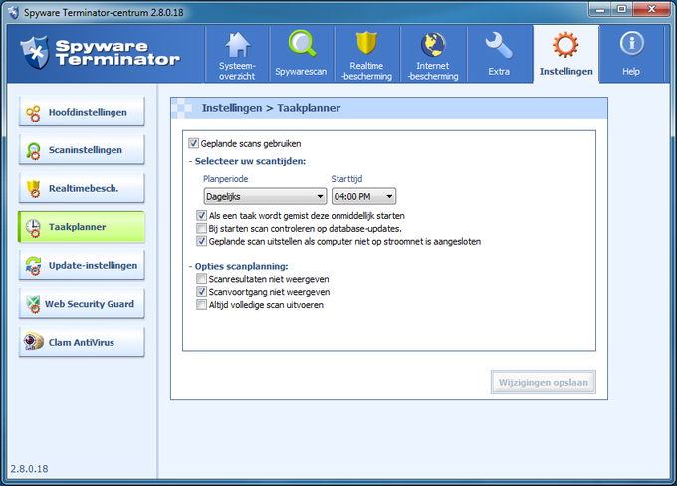Viewport: 677px width, 486px height.
Task: Open the Help info icon
Action: click(x=631, y=43)
